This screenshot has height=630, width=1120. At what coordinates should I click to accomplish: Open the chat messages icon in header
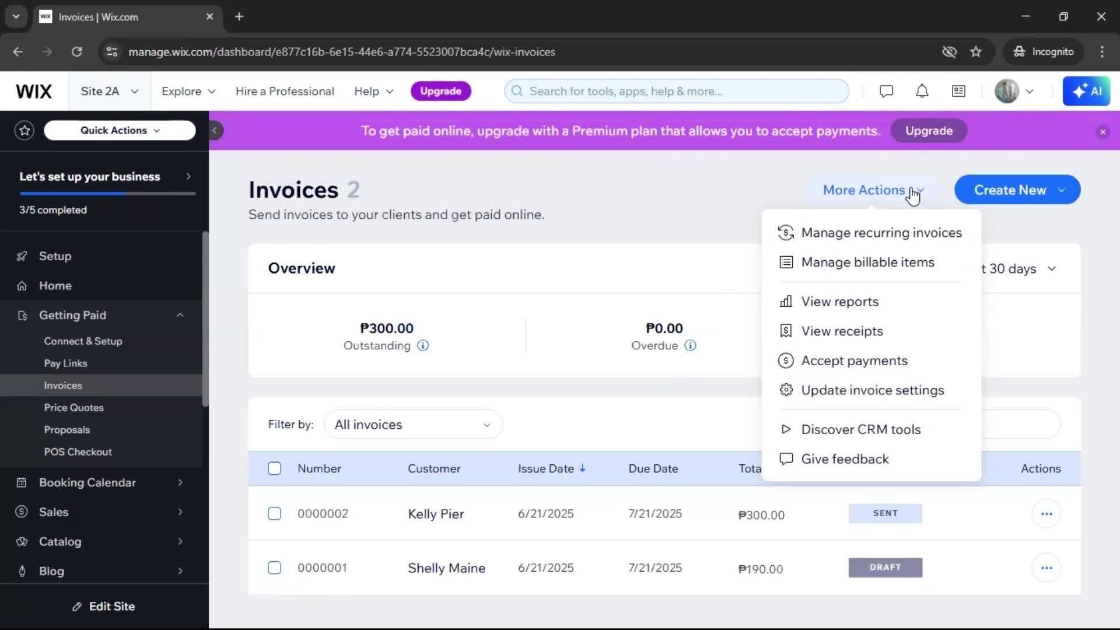[886, 91]
